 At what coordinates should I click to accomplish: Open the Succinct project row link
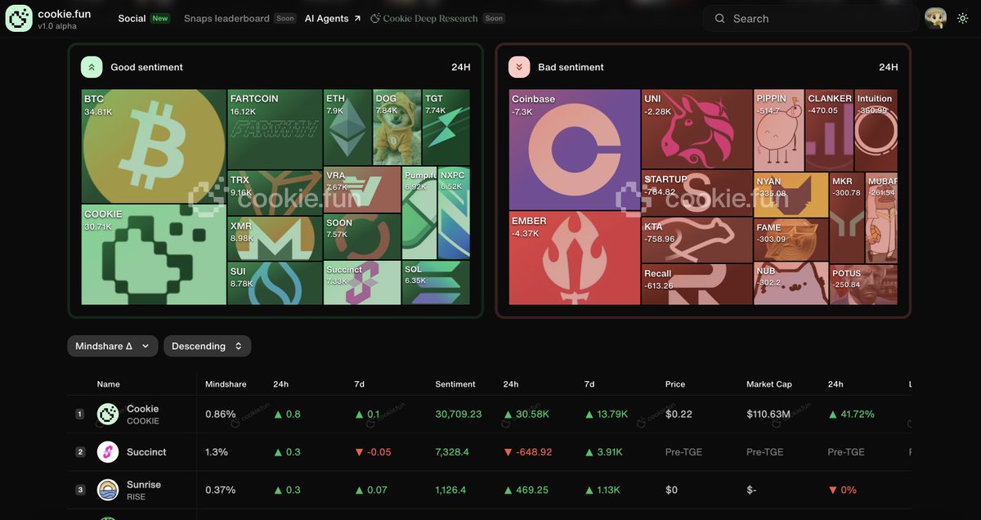(x=146, y=452)
